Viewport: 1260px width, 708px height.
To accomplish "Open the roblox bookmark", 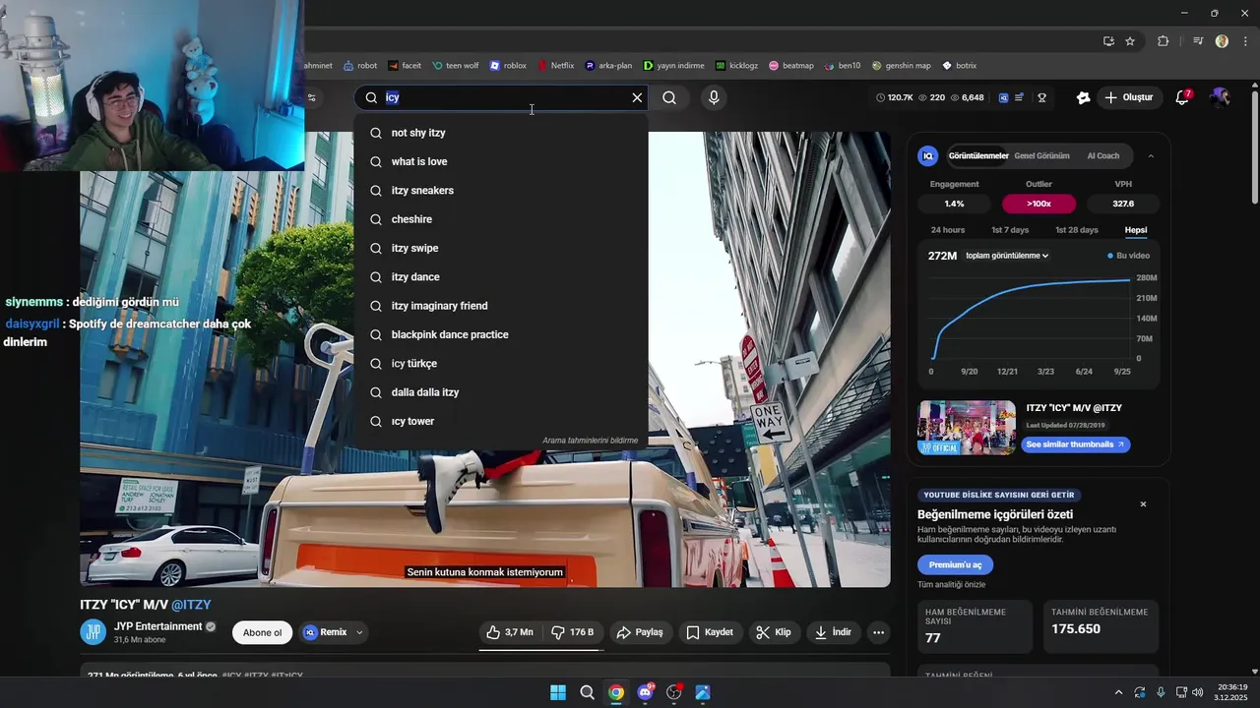I will pos(508,66).
